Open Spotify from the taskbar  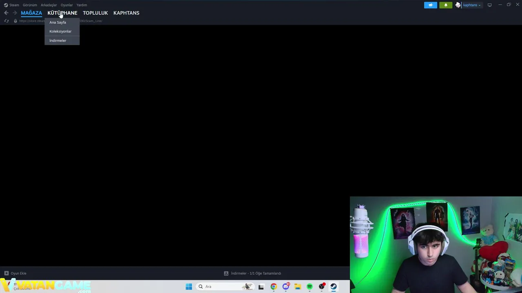coord(310,286)
